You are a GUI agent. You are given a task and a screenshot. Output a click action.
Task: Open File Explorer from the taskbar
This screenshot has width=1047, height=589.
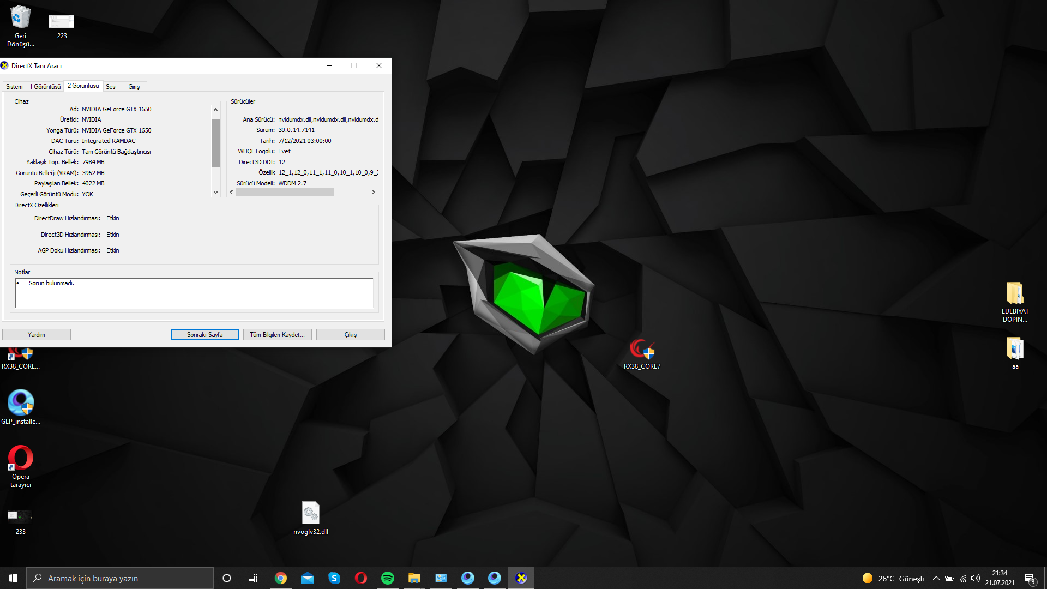point(414,578)
